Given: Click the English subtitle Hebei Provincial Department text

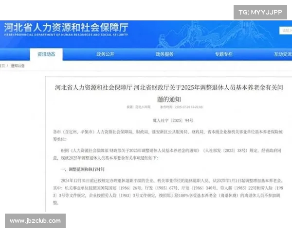Looking at the screenshot, I should (x=66, y=35).
